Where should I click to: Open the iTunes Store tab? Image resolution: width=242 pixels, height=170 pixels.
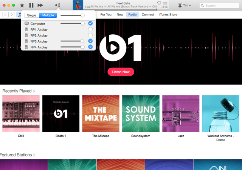(168, 15)
